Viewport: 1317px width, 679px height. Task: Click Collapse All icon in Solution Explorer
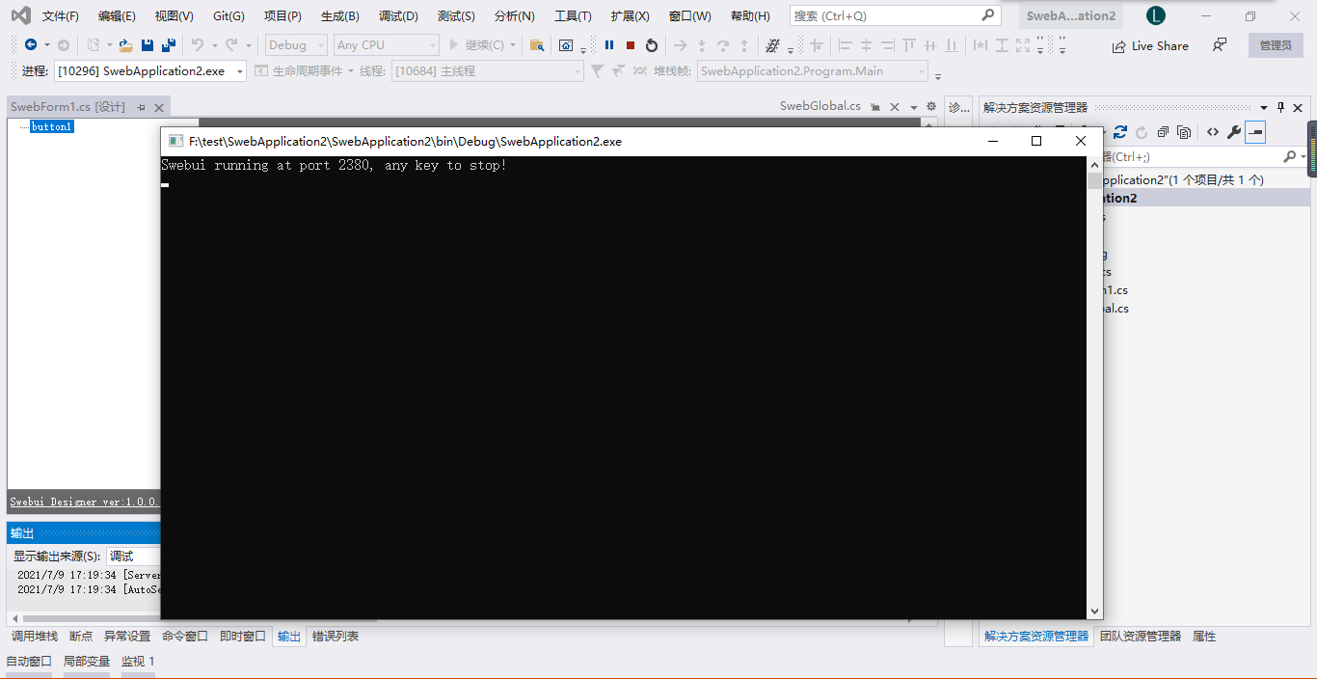coord(1163,132)
